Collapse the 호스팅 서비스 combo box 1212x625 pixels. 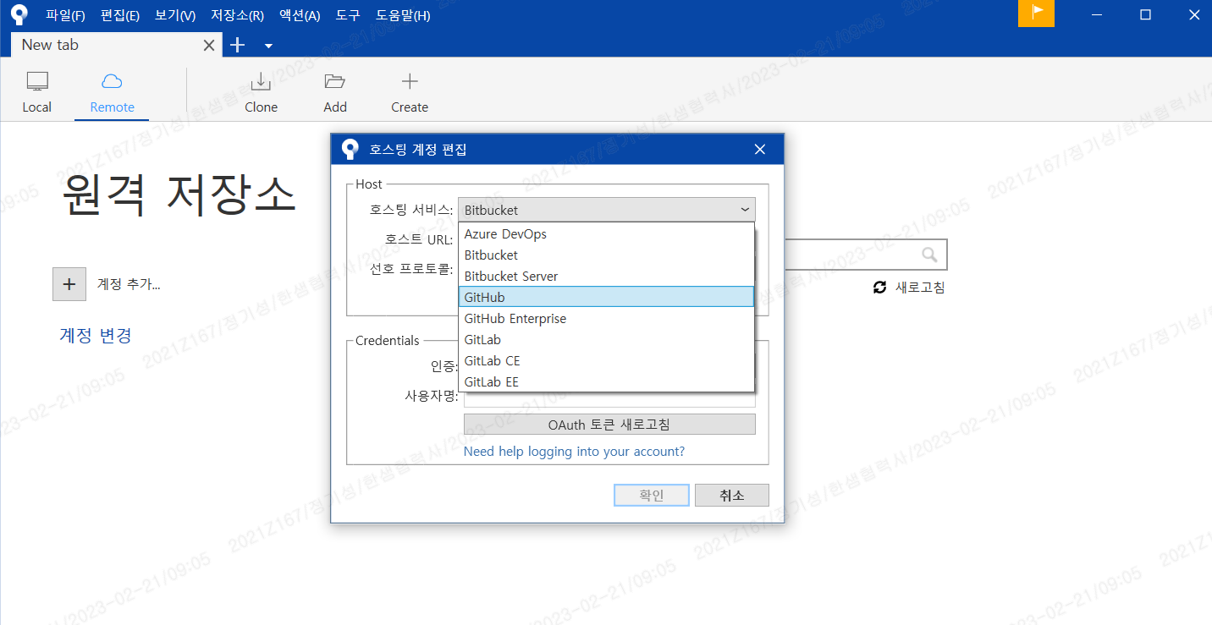pos(607,210)
